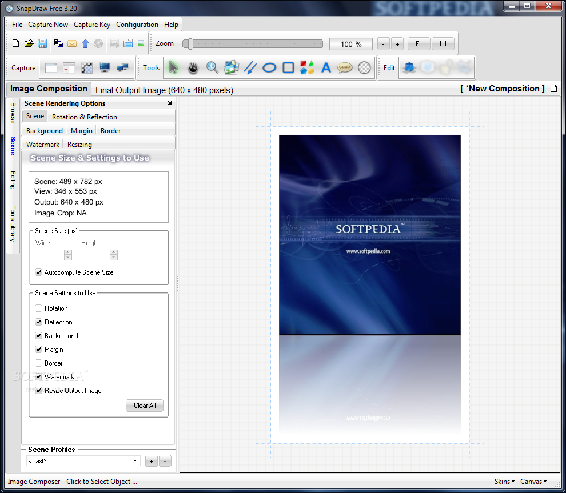Switch to the Resizing tab

click(79, 145)
